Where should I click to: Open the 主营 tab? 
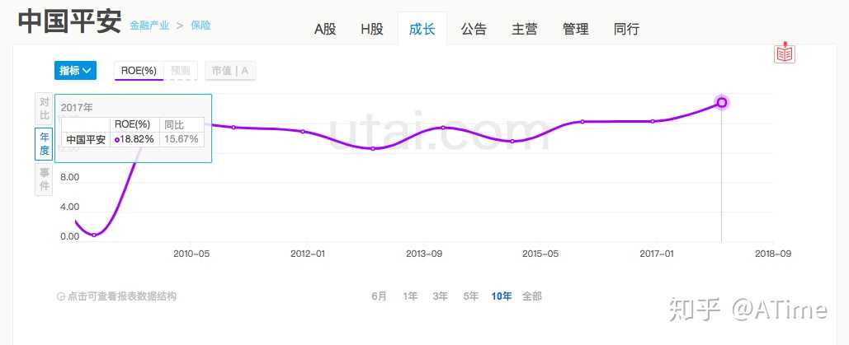[x=524, y=29]
